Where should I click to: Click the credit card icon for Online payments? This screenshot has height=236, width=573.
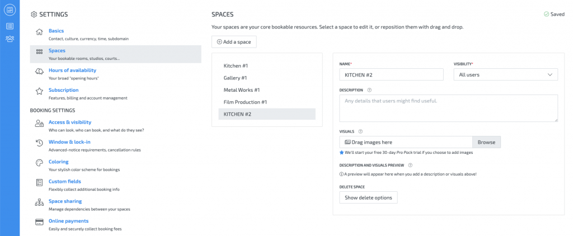click(39, 222)
